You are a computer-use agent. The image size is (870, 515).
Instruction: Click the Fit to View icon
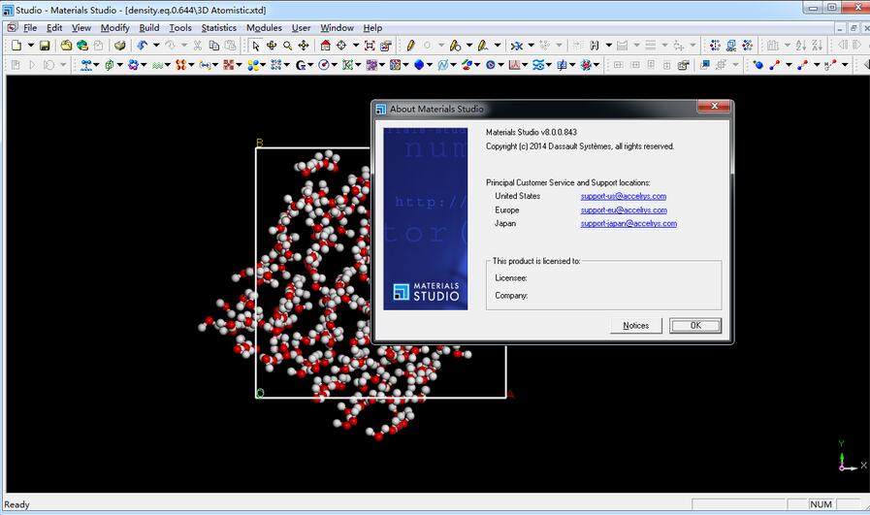[370, 46]
